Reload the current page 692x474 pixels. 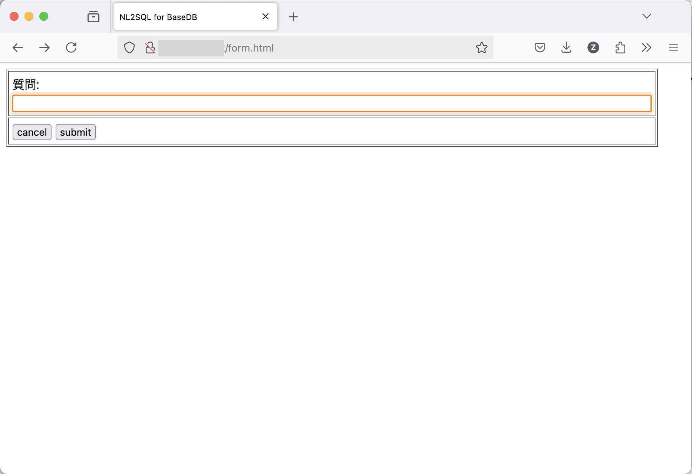coord(71,47)
